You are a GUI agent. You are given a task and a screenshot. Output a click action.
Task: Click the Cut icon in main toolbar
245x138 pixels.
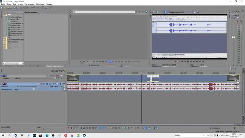[x=21, y=8]
